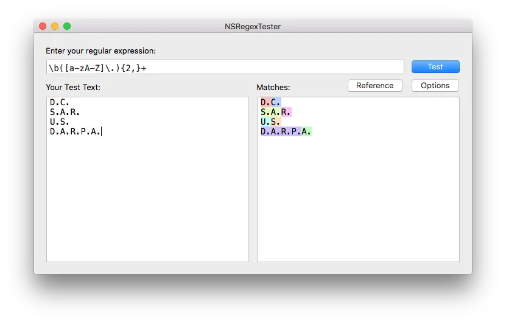Click the 'Enter your regular expression:' label
The width and height of the screenshot is (506, 323).
[100, 51]
